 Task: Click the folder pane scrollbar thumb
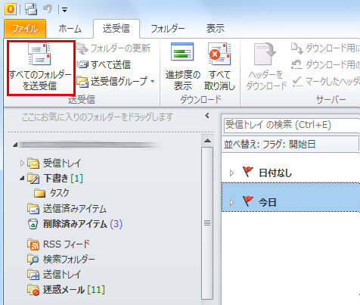pos(207,223)
